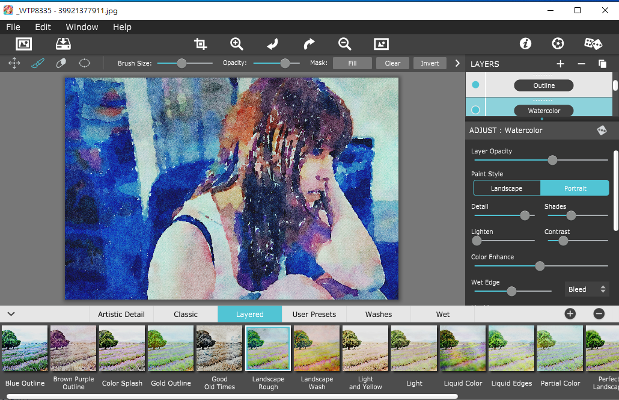
Task: Click the save image icon
Action: (63, 44)
